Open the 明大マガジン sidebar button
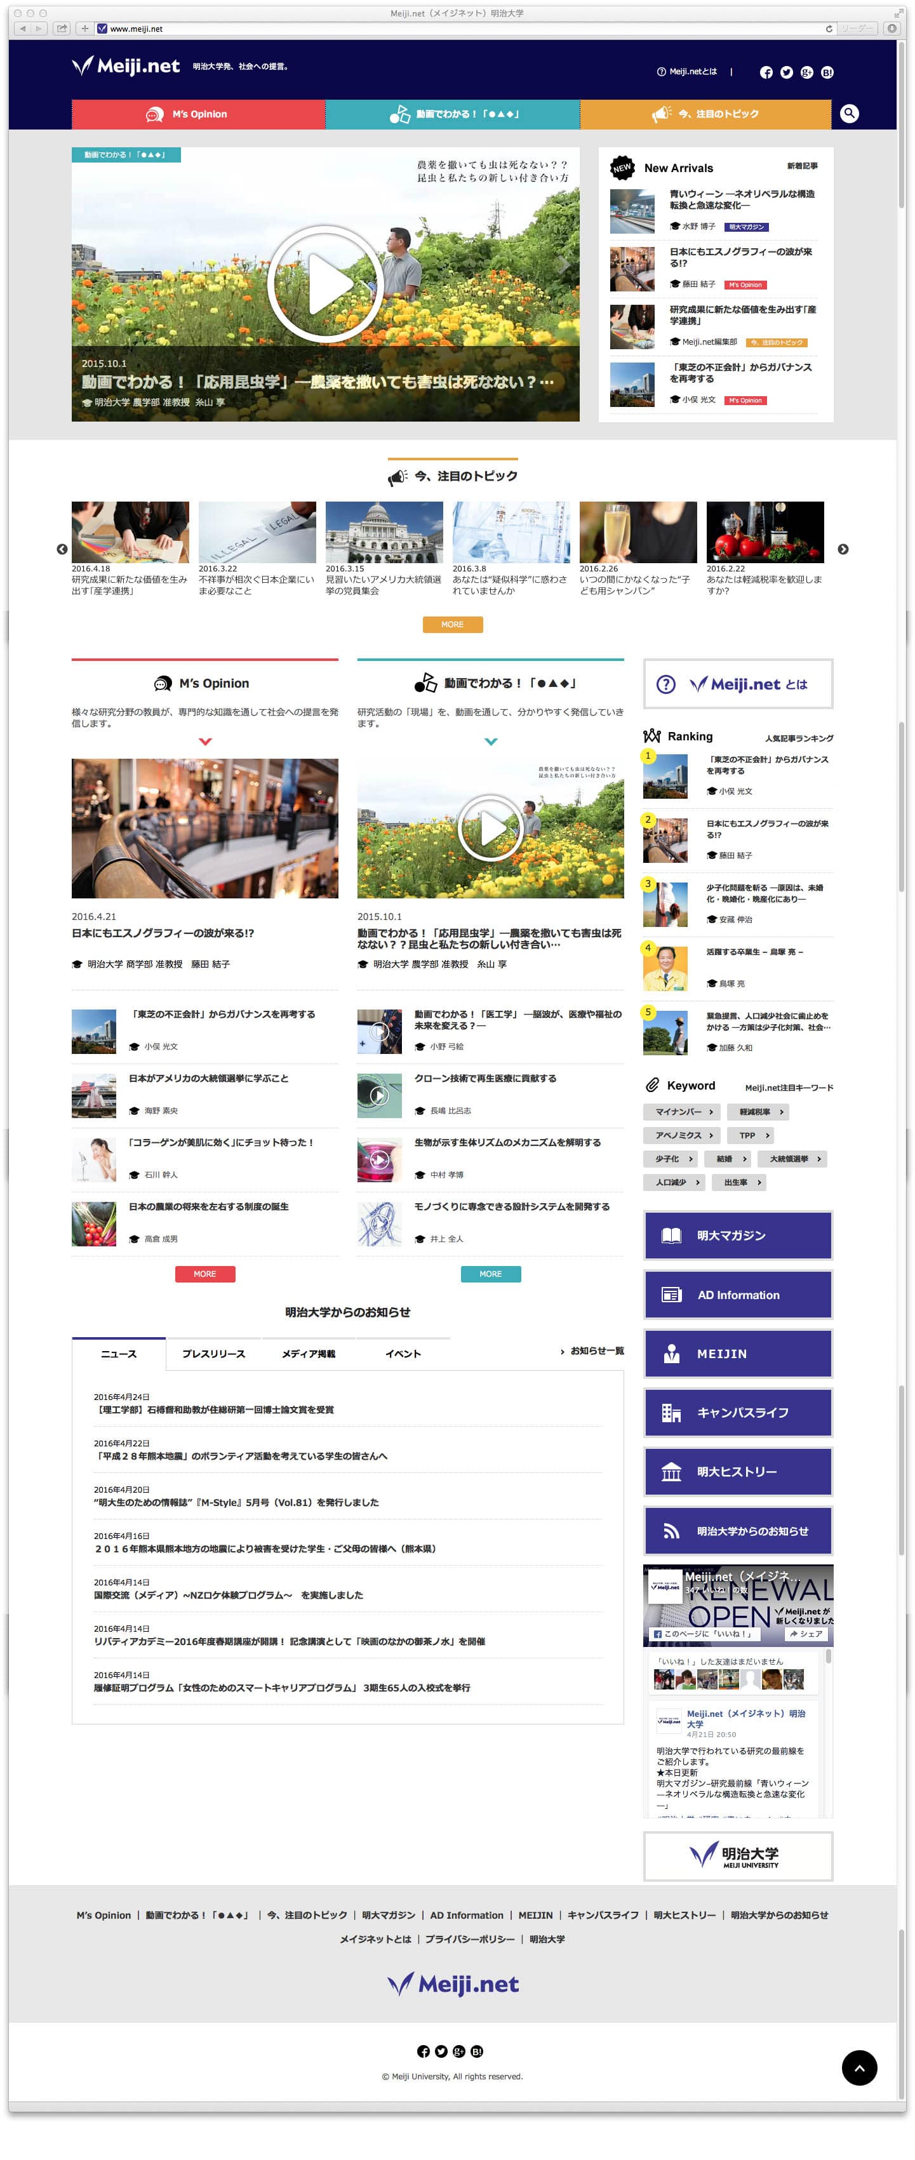915x2160 pixels. (738, 1234)
